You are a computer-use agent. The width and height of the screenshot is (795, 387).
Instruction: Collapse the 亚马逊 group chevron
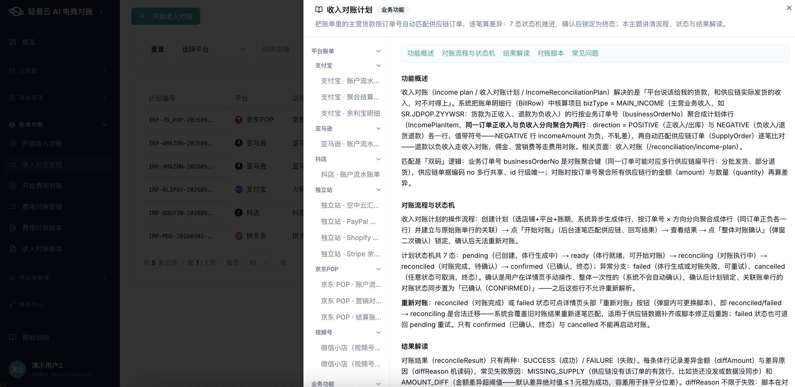(378, 128)
